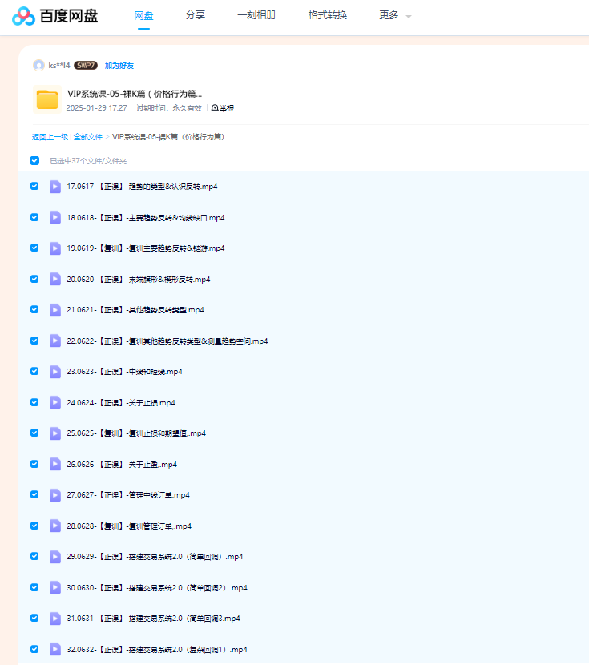Uncheck the checkbox for file 23.0623
Viewport: 589px width, 665px height.
point(34,371)
